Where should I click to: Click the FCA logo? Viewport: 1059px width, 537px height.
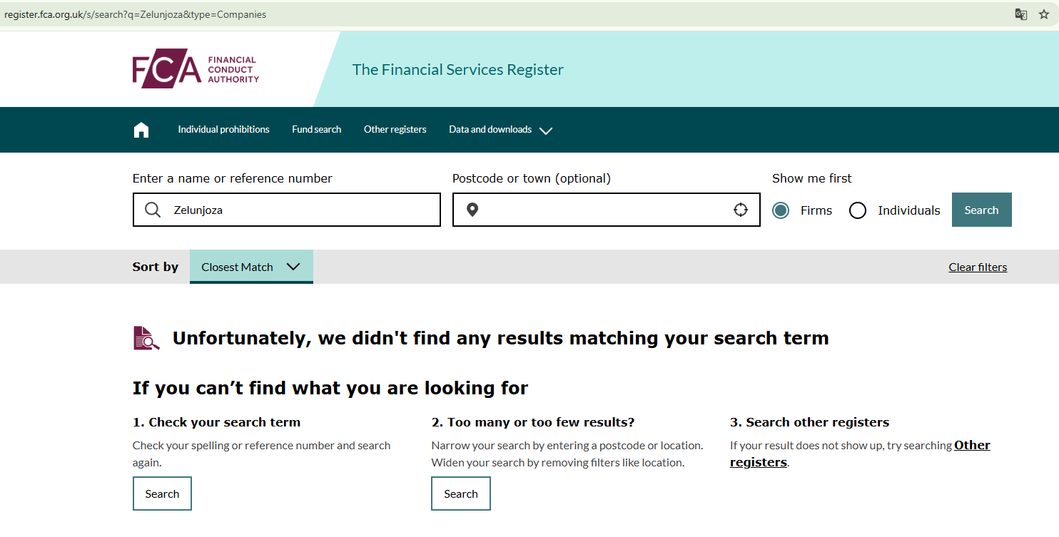(196, 69)
